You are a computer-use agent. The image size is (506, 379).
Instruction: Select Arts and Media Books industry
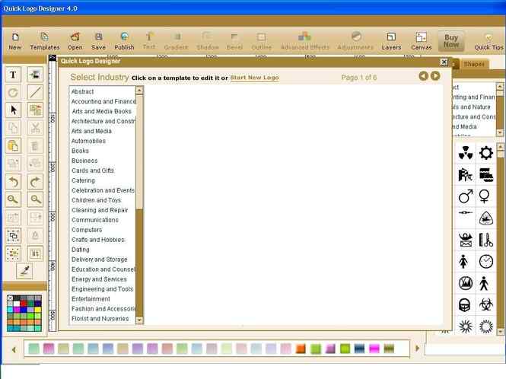point(102,111)
